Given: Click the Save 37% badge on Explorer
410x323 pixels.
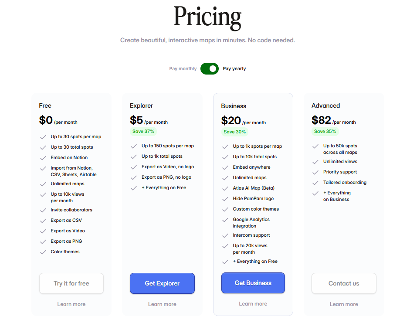Looking at the screenshot, I should pos(143,131).
